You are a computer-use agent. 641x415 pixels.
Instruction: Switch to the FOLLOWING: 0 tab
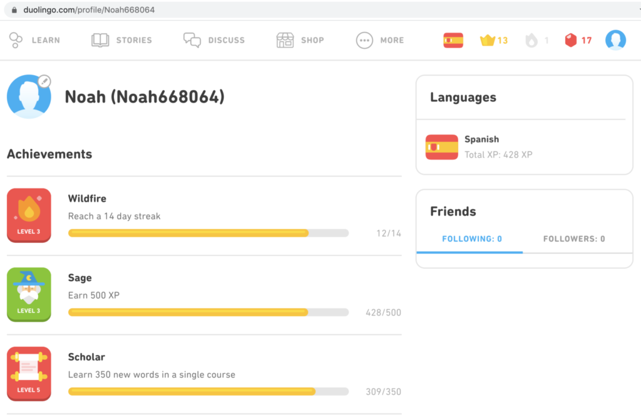[x=472, y=238]
